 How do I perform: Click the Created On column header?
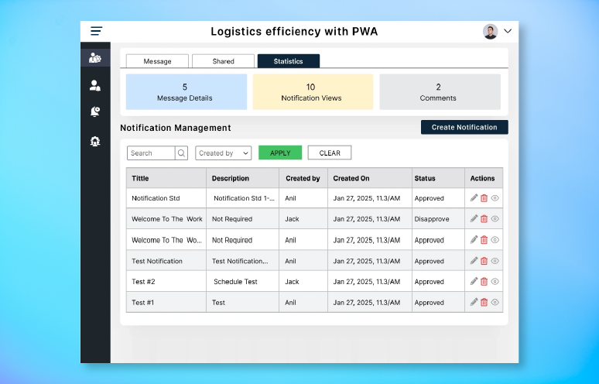[x=370, y=178]
